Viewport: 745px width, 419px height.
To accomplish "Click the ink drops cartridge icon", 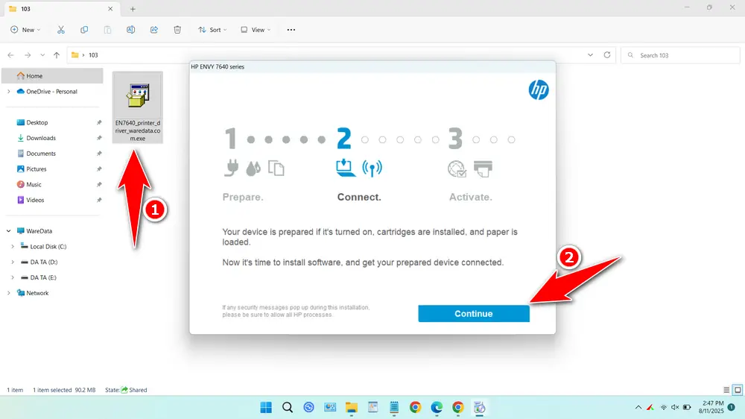I will tap(253, 168).
